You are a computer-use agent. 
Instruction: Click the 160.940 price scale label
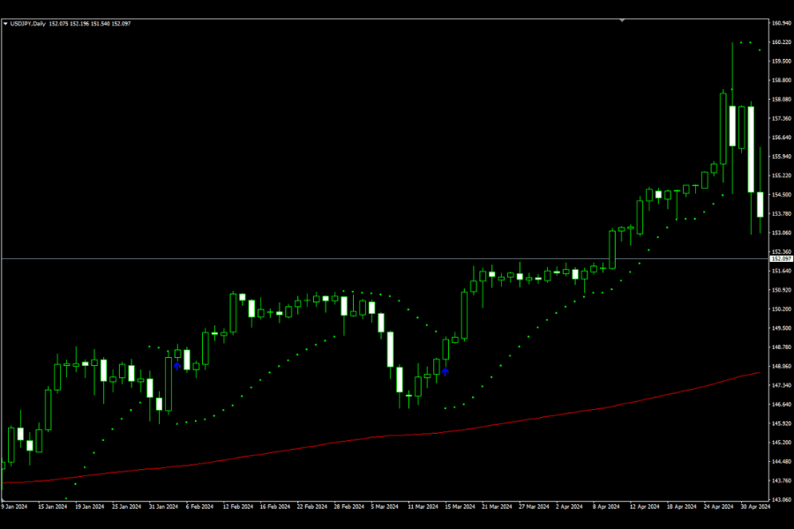tap(781, 23)
